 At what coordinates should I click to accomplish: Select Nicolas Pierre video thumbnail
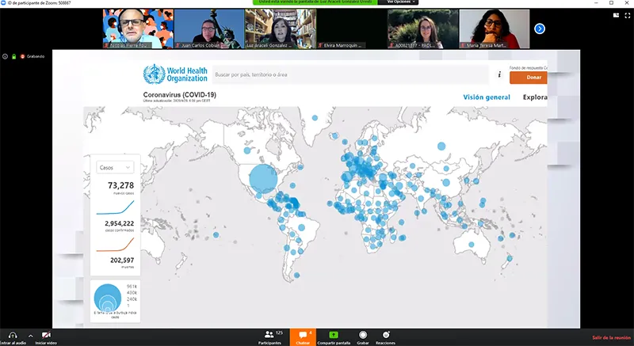tap(138, 29)
